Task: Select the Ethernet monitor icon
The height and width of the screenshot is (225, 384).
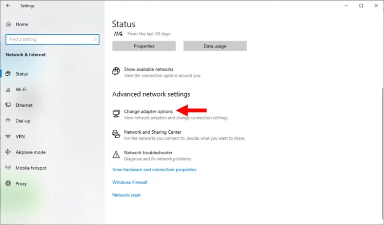Action: pyautogui.click(x=8, y=105)
